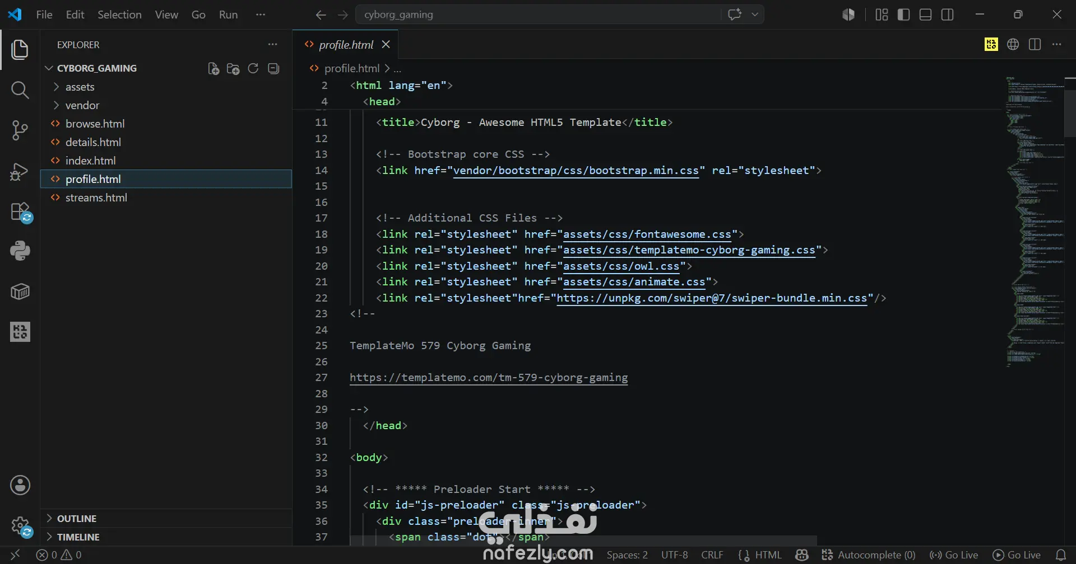Change line endings via CRLF

click(x=712, y=555)
